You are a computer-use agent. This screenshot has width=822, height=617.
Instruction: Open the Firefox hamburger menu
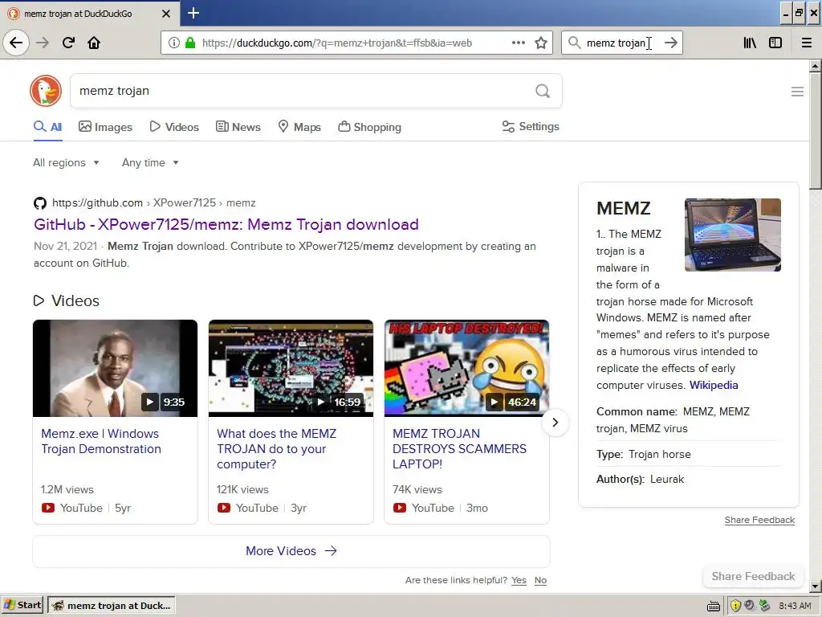(x=806, y=43)
